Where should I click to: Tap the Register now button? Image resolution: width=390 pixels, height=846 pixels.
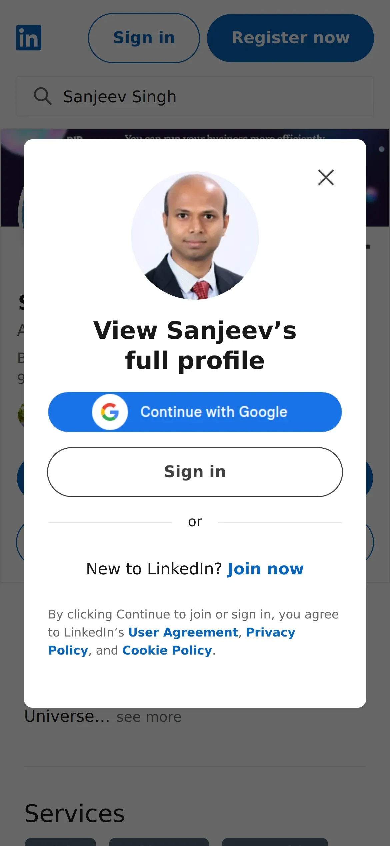[x=290, y=38]
